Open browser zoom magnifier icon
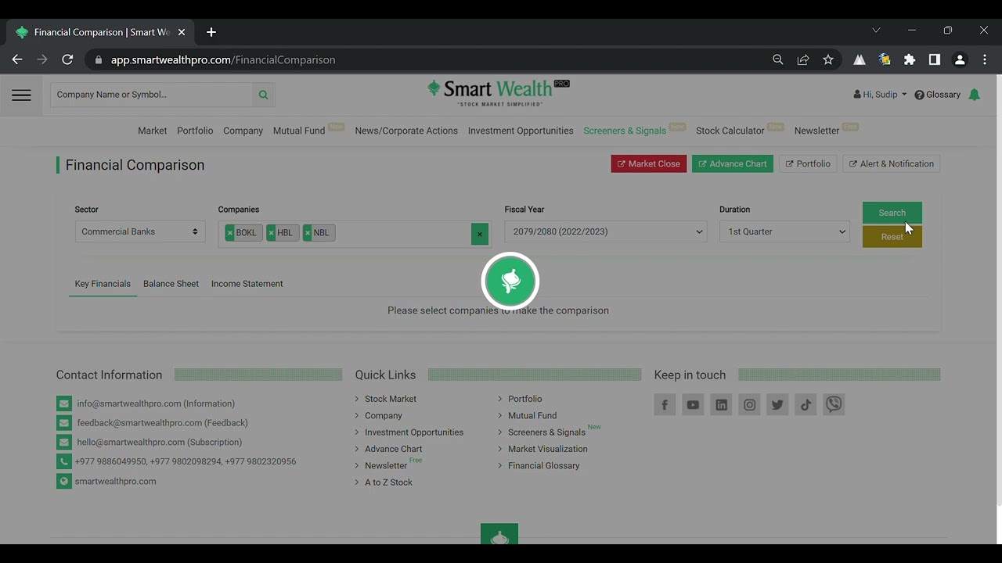 click(x=778, y=59)
